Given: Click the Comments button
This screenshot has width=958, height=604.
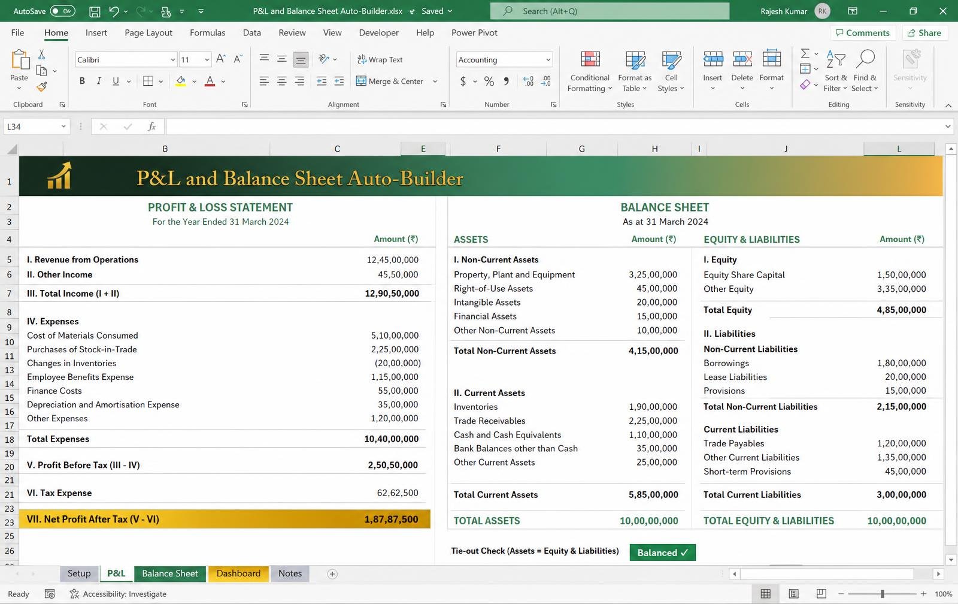Looking at the screenshot, I should [x=862, y=33].
